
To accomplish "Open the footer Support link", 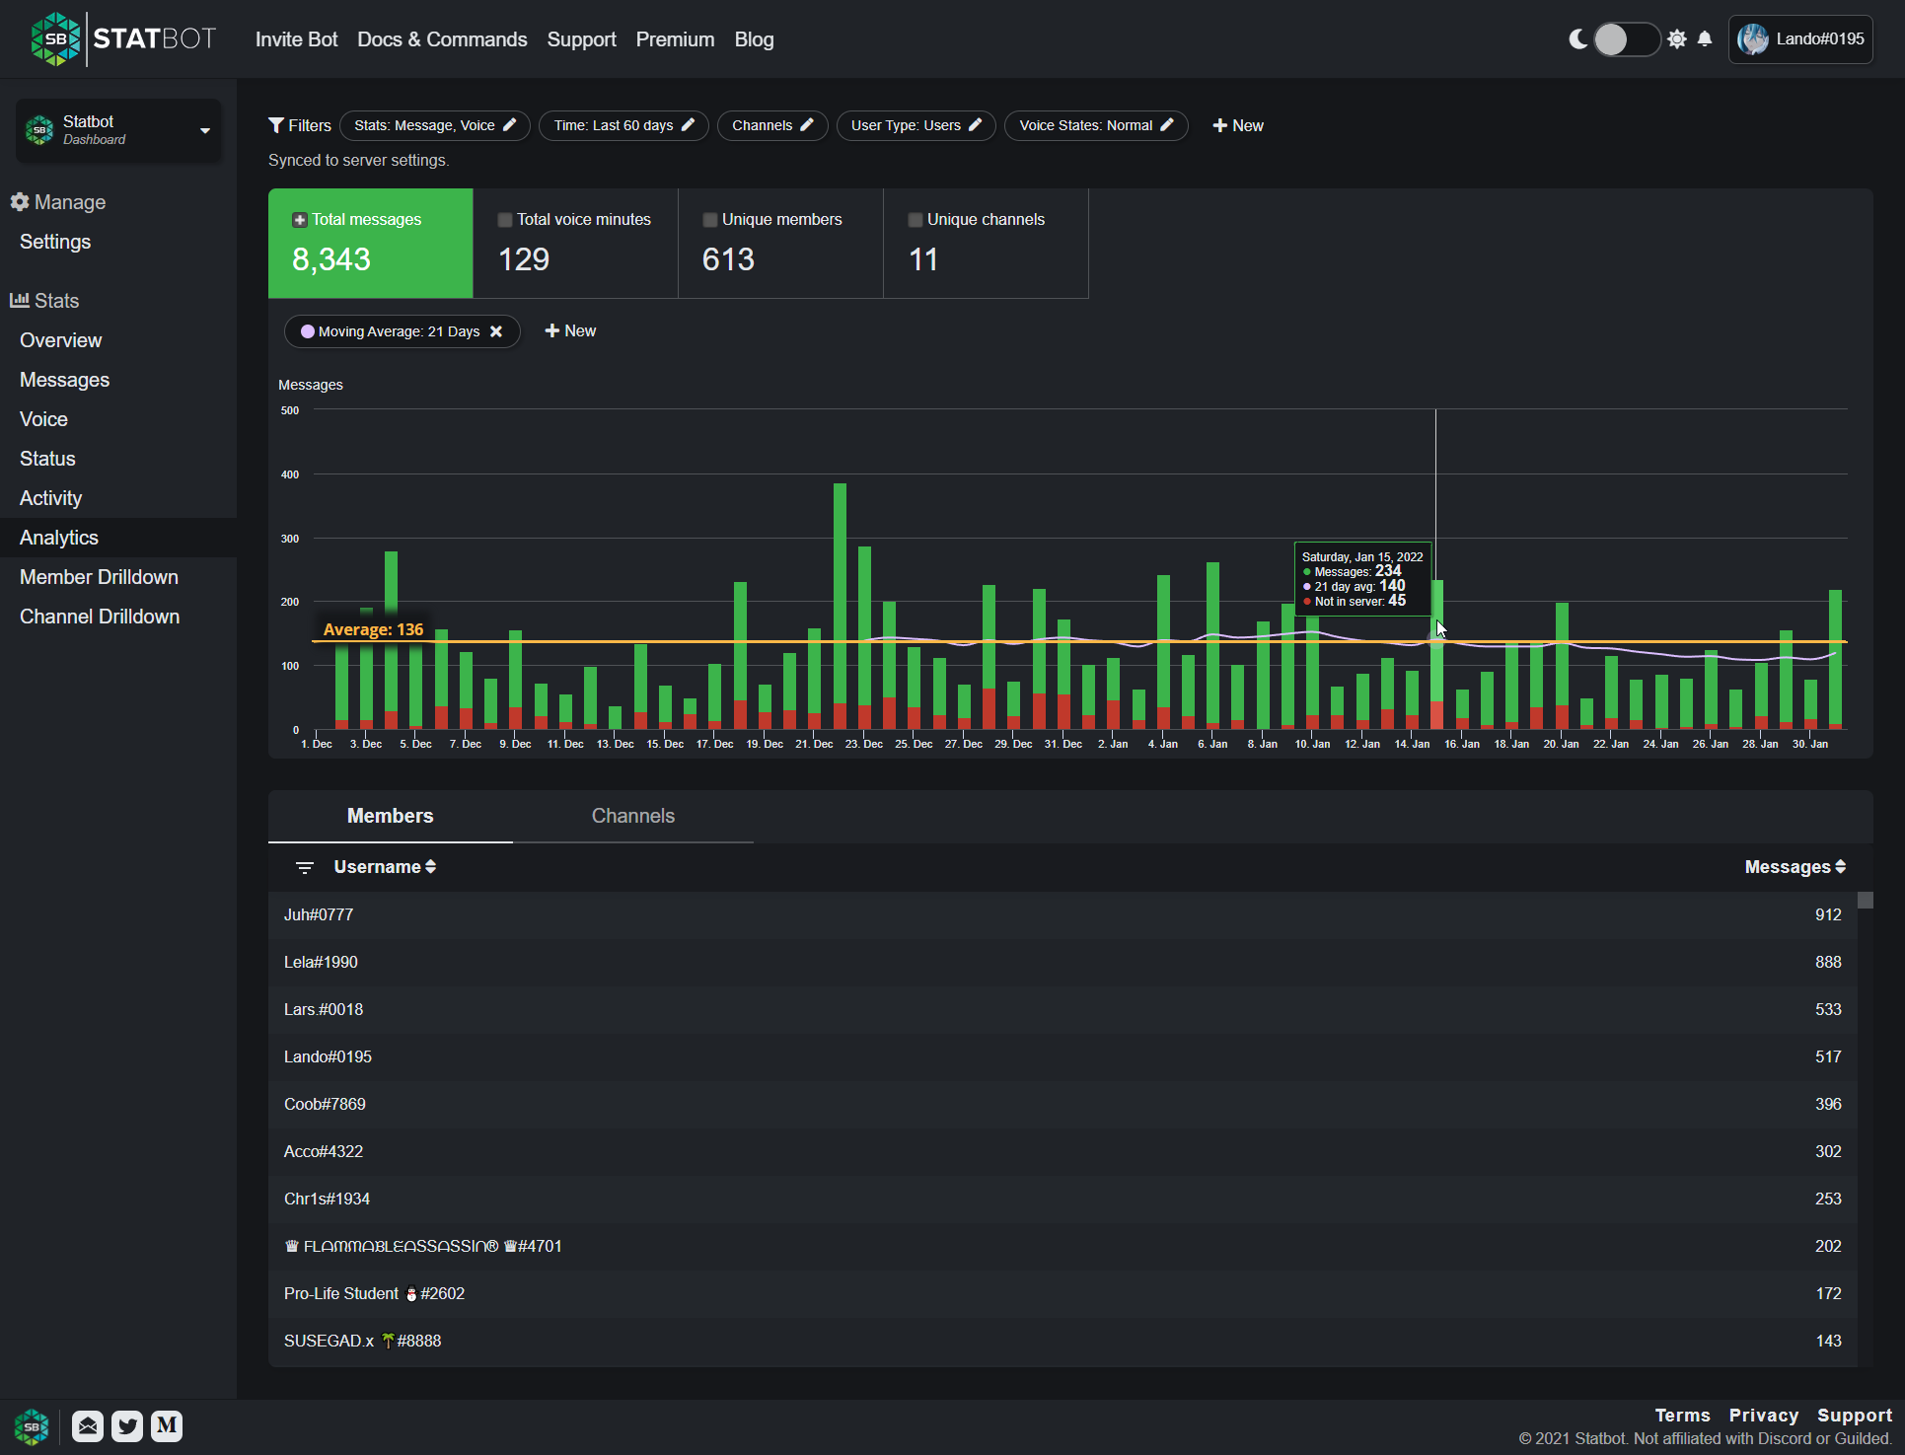I will (1855, 1416).
